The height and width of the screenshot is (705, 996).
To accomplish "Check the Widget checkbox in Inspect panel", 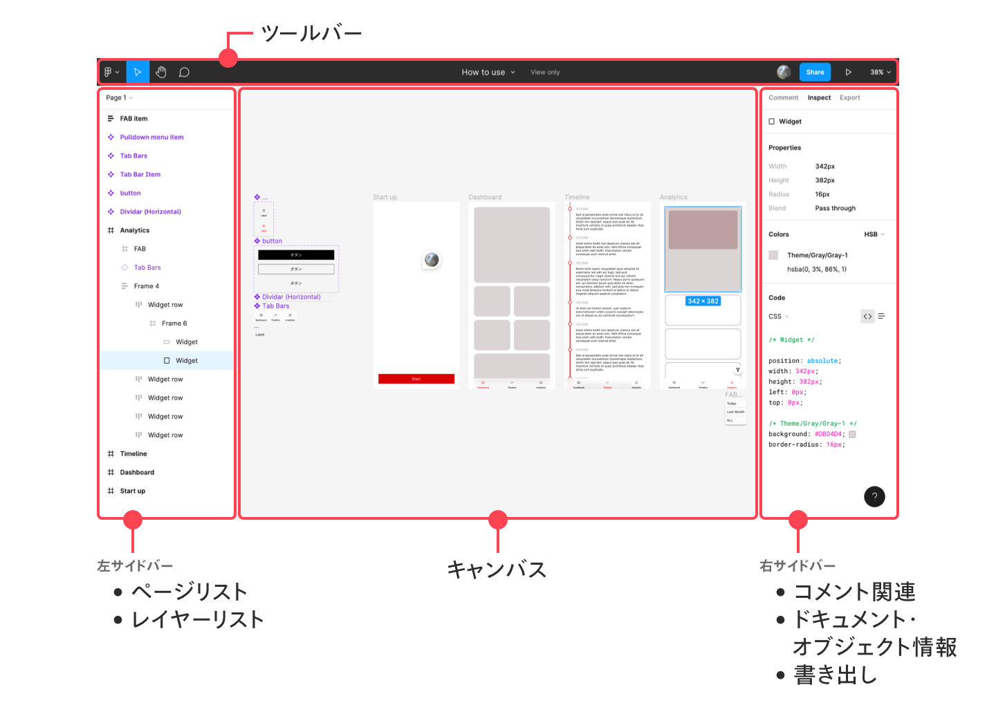I will (x=771, y=121).
